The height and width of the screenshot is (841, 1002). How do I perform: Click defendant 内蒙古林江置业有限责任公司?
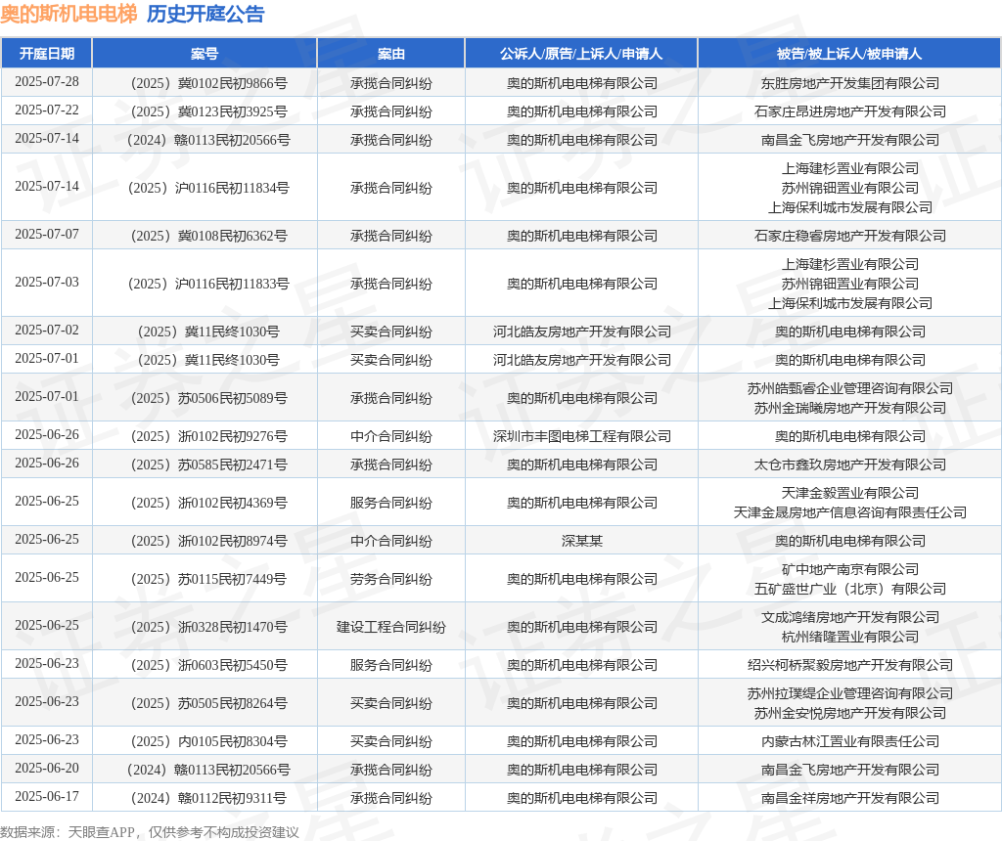pyautogui.click(x=850, y=741)
